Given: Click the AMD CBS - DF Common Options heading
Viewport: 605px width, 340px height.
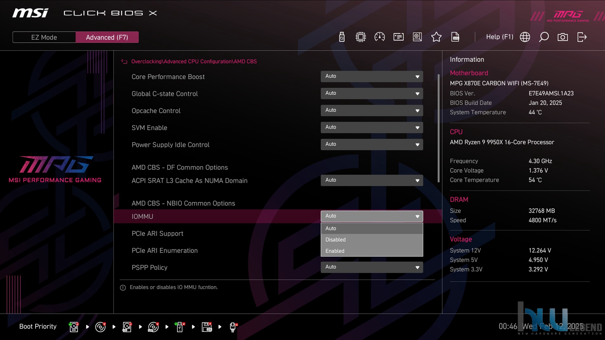Looking at the screenshot, I should (x=180, y=167).
